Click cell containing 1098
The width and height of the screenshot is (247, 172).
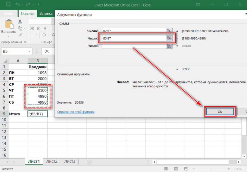(x=38, y=73)
